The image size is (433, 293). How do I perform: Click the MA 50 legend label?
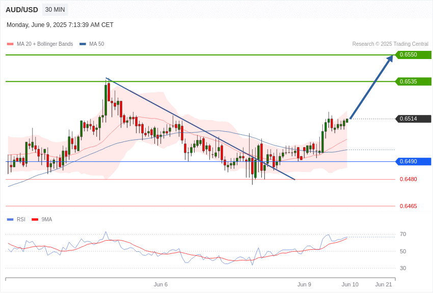97,44
